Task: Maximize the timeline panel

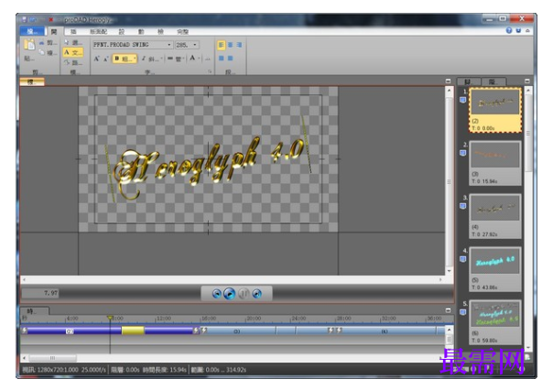Action: (x=448, y=310)
